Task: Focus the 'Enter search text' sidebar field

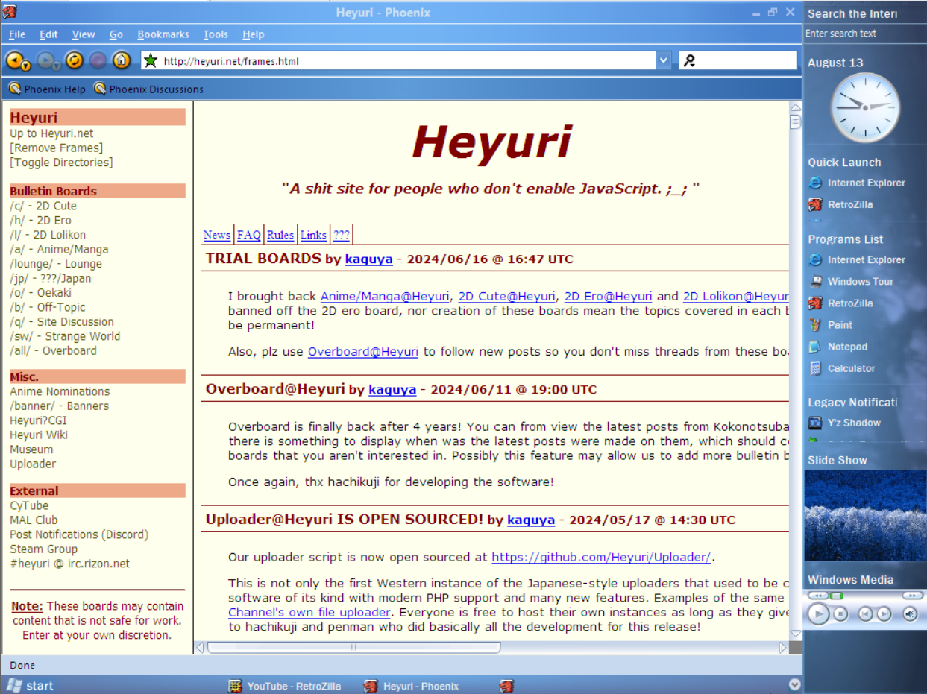Action: point(864,34)
